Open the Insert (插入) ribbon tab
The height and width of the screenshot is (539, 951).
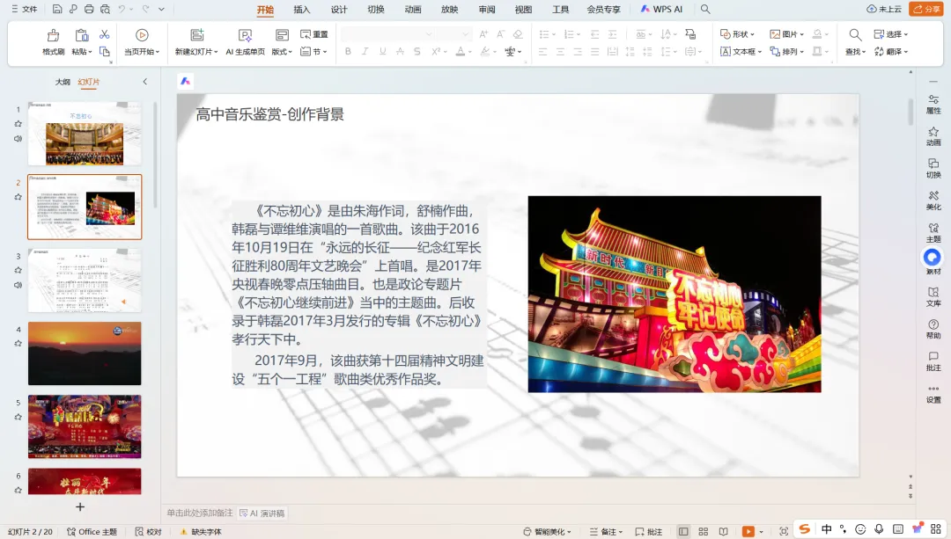[x=301, y=9]
